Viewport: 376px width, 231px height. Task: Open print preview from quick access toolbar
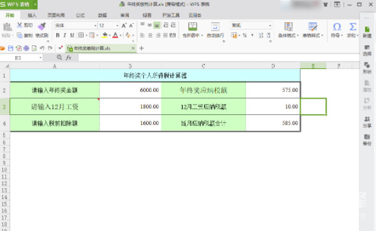coord(34,48)
